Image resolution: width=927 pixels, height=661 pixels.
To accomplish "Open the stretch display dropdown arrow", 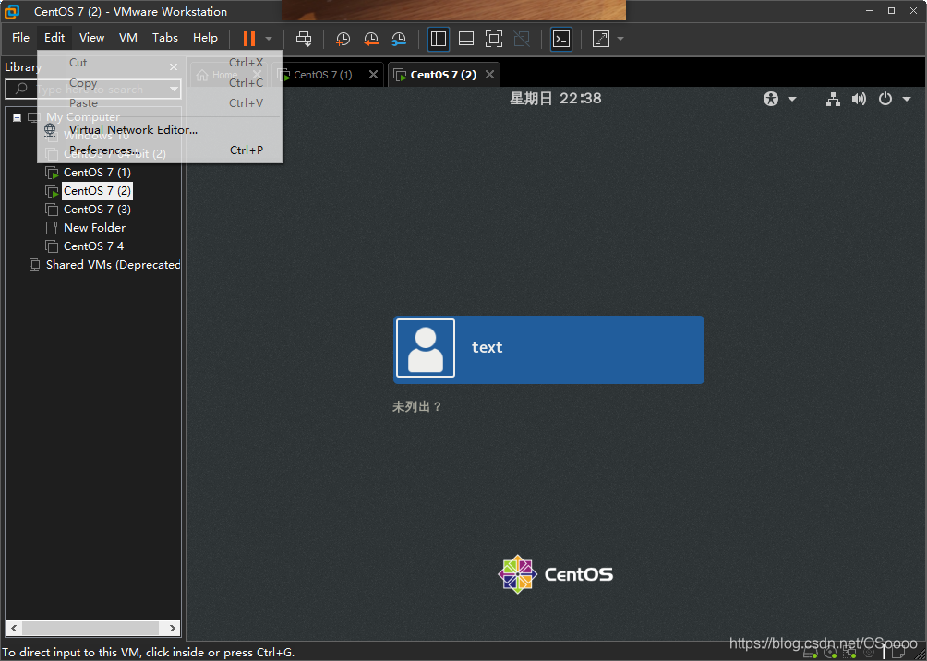I will pyautogui.click(x=620, y=39).
